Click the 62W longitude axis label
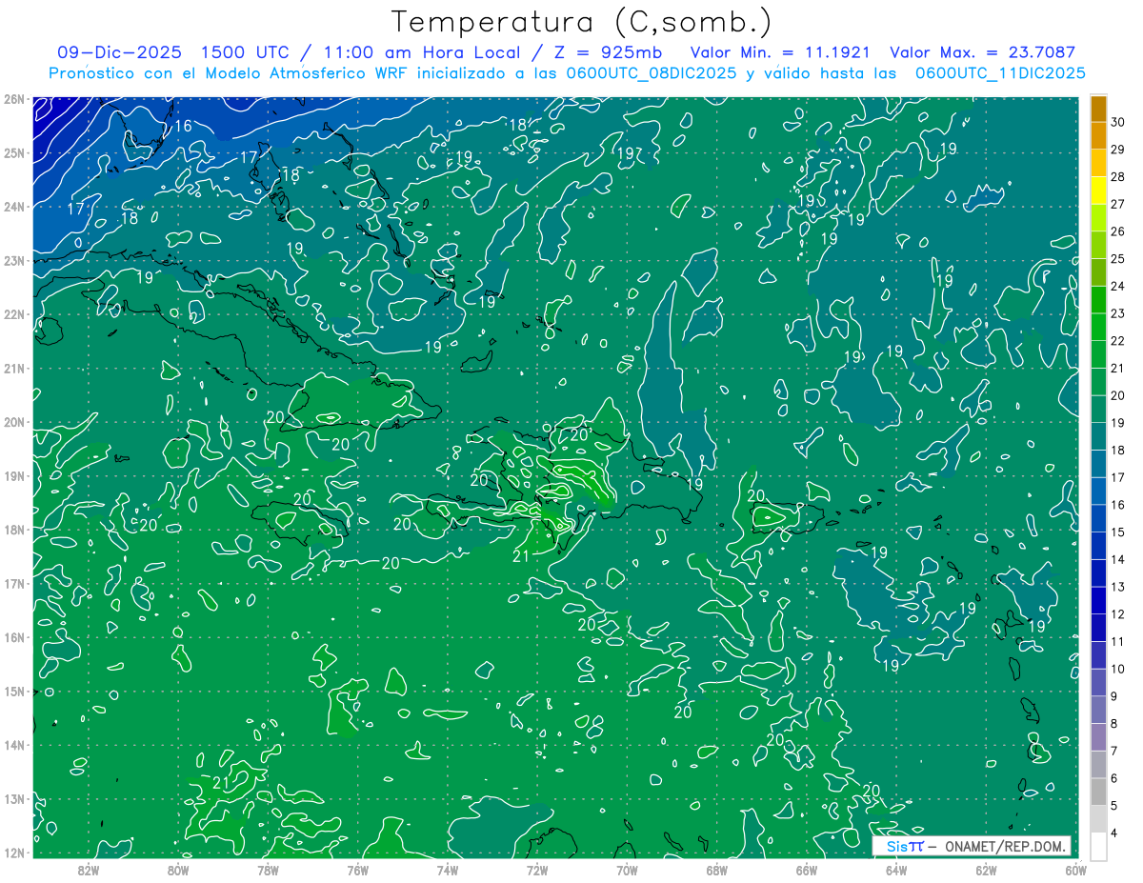 pyautogui.click(x=986, y=869)
